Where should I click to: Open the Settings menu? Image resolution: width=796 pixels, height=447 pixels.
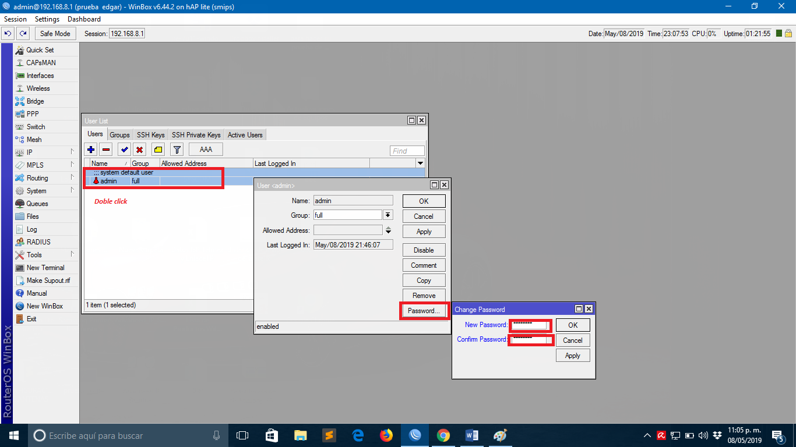[x=47, y=19]
